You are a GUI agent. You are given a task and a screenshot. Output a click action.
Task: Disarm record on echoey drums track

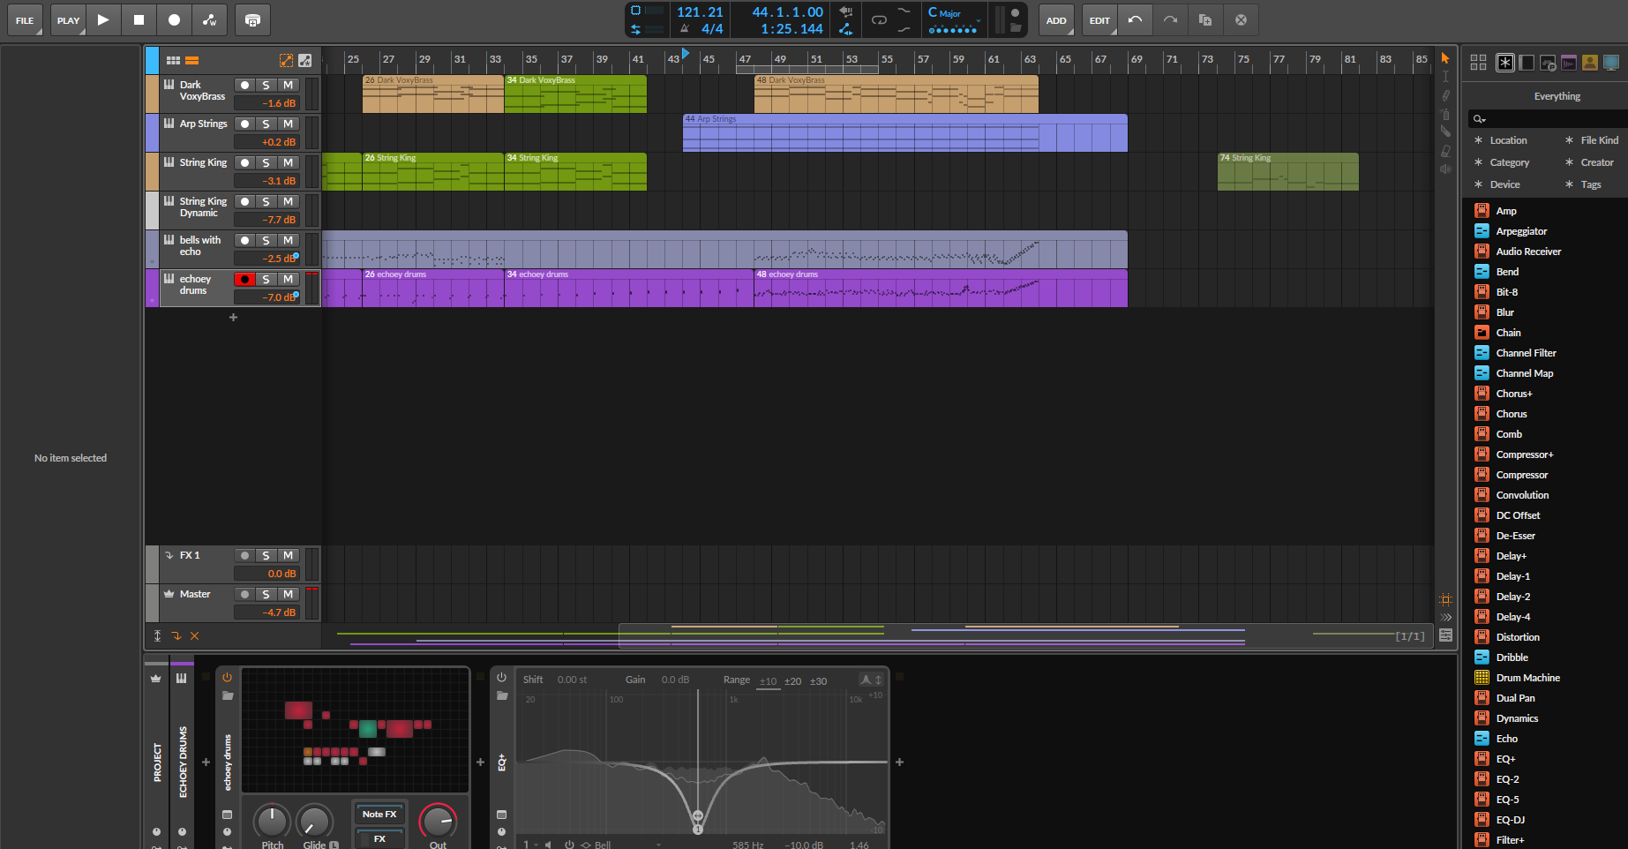(244, 280)
